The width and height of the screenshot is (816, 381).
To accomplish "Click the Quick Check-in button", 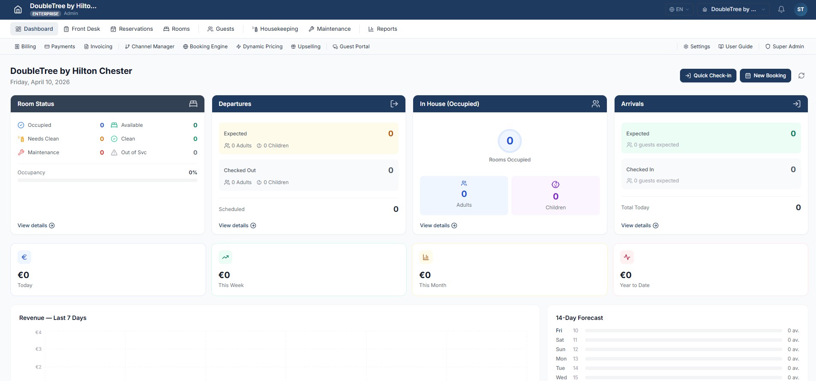I will (708, 76).
